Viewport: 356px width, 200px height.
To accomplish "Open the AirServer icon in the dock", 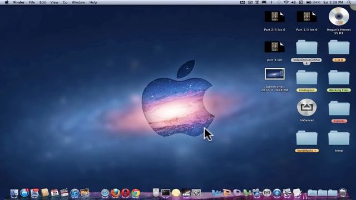I will pos(267,193).
